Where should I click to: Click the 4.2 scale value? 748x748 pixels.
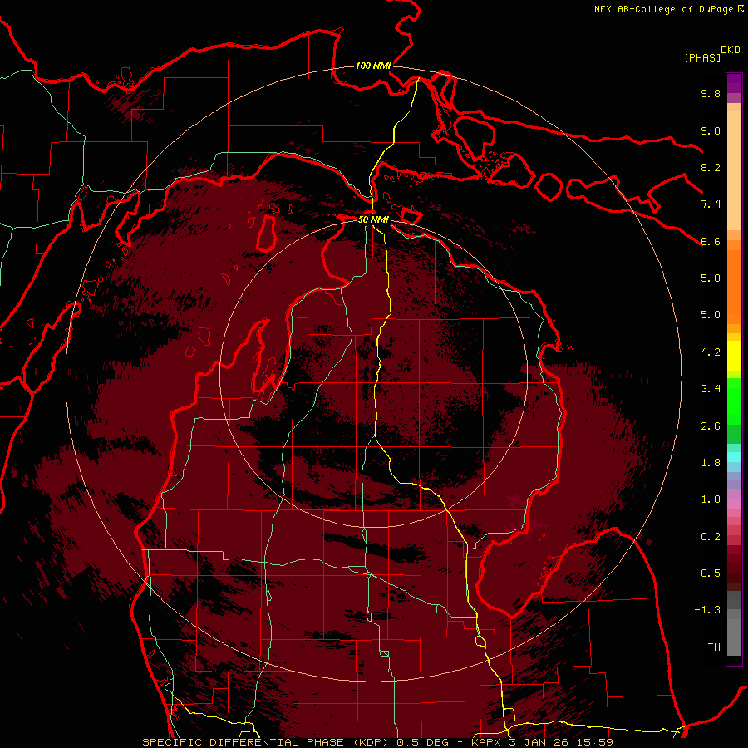[x=711, y=352]
